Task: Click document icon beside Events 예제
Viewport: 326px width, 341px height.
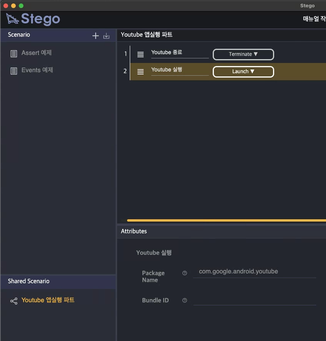Action: (x=14, y=71)
